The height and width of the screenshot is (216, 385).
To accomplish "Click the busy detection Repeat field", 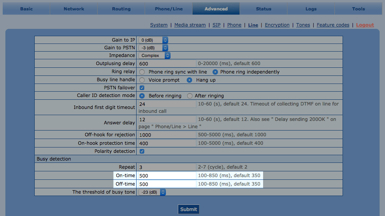I will click(167, 167).
